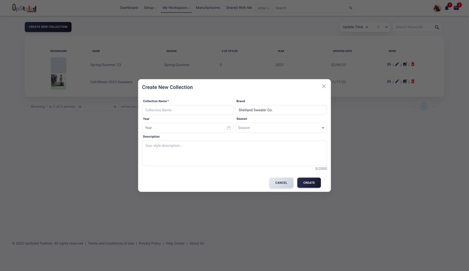Open the Manufacturers menu item
This screenshot has height=271, width=469.
pyautogui.click(x=208, y=8)
